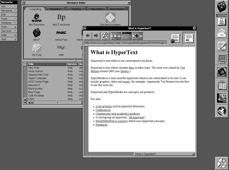The width and height of the screenshot is (229, 170).
Task: Switch to the Starting tab
Action: (x=76, y=9)
